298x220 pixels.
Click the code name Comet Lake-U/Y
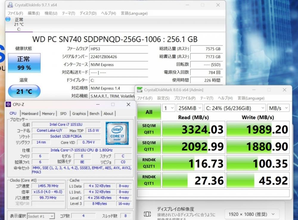coord(49,131)
